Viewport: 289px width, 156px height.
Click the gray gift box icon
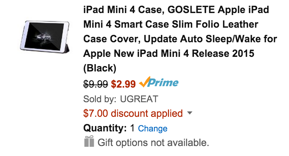click(89, 141)
